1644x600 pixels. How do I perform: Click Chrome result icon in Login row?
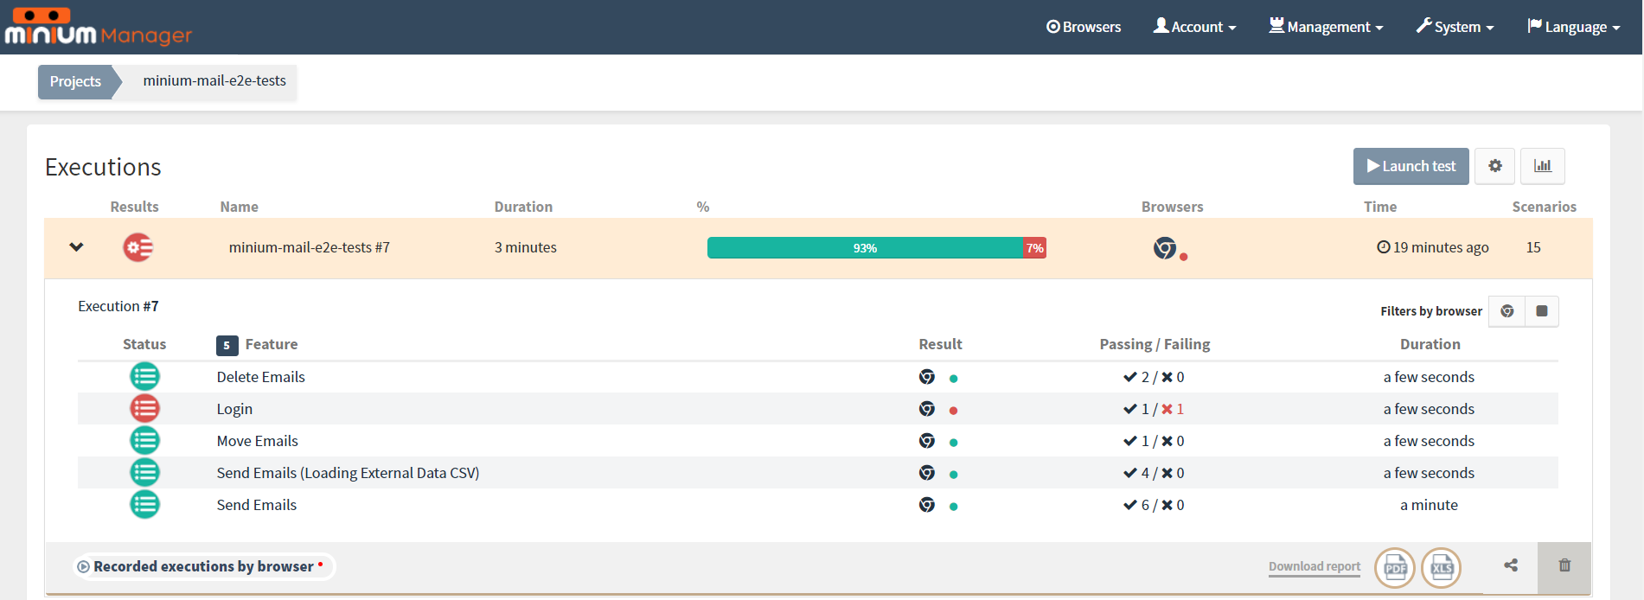(x=927, y=409)
